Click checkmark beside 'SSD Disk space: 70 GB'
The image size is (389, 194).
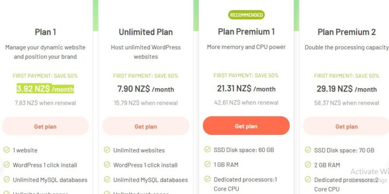pos(308,150)
